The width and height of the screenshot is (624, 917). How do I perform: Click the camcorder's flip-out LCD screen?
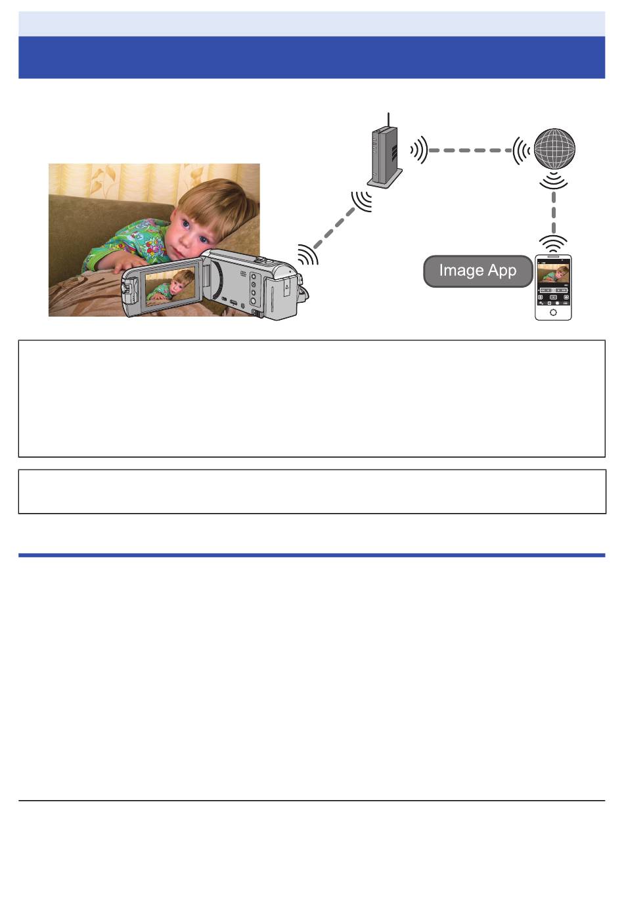pos(170,286)
